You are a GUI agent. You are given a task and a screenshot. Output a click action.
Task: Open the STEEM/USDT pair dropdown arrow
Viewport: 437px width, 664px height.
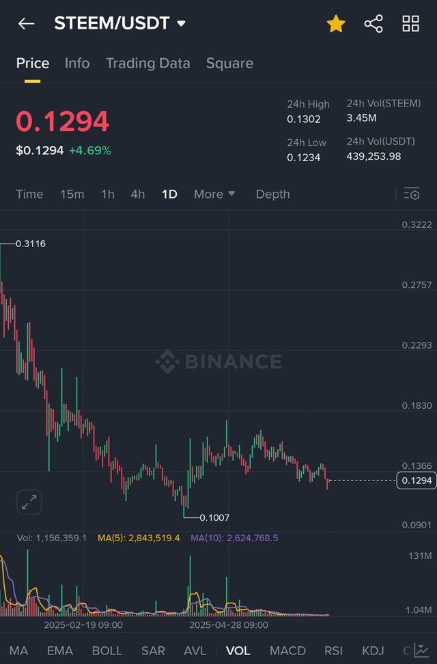[182, 23]
